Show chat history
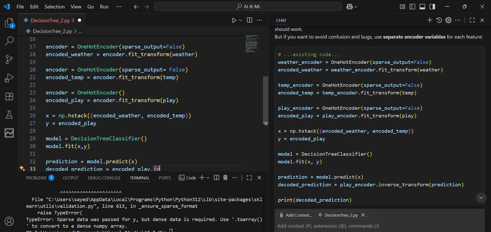491x232 pixels. [439, 20]
